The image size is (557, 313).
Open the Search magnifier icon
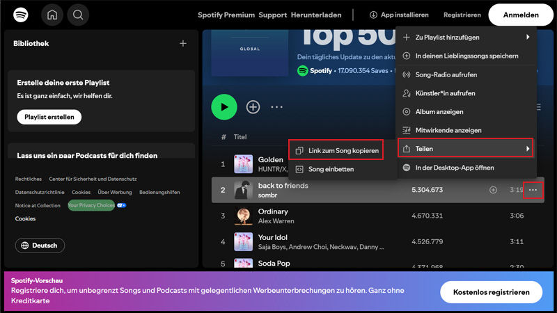pos(78,15)
